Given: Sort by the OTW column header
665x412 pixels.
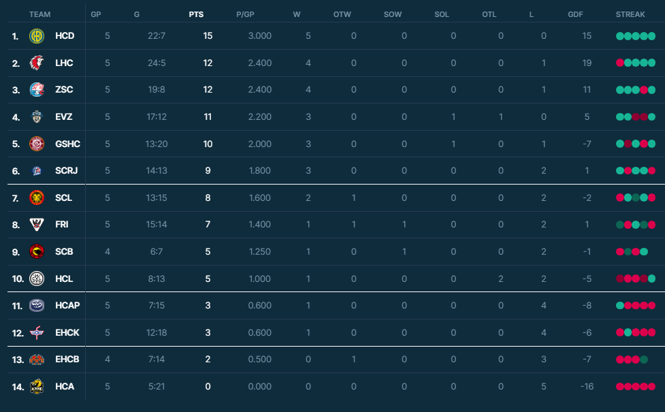Looking at the screenshot, I should click(342, 14).
